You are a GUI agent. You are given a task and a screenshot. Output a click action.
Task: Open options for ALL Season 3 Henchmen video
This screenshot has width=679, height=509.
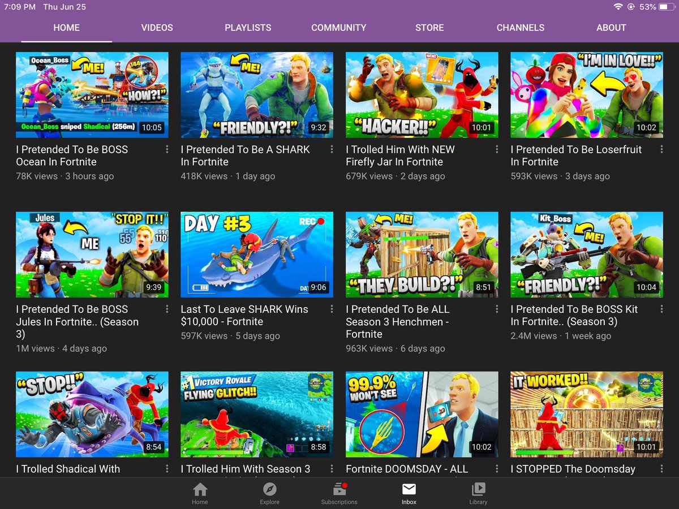(x=497, y=309)
